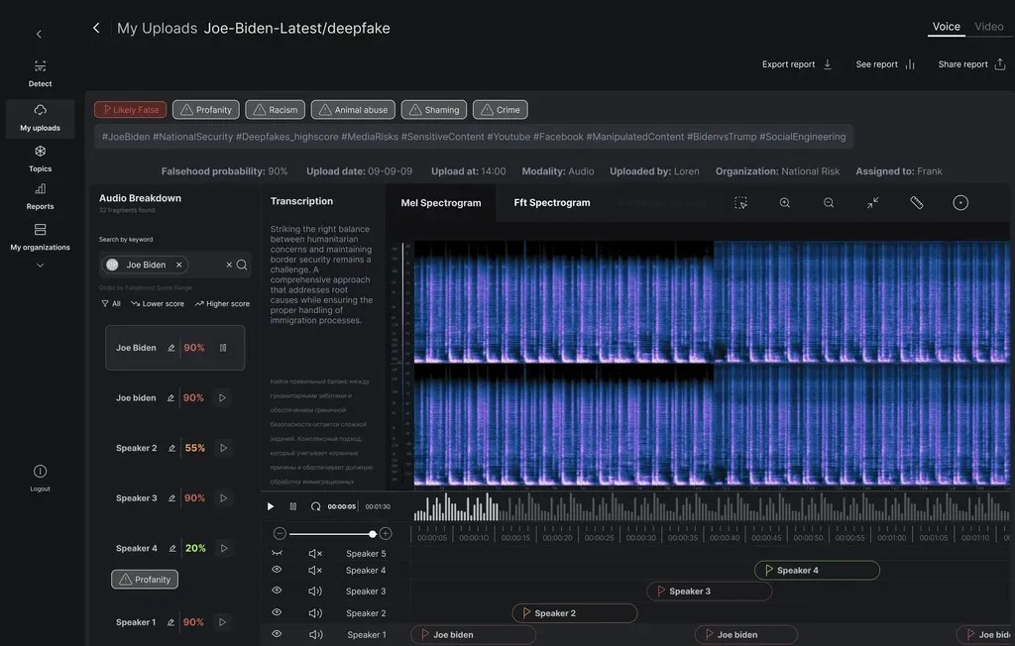Collapse the sidebar with the top chevron

tap(39, 34)
